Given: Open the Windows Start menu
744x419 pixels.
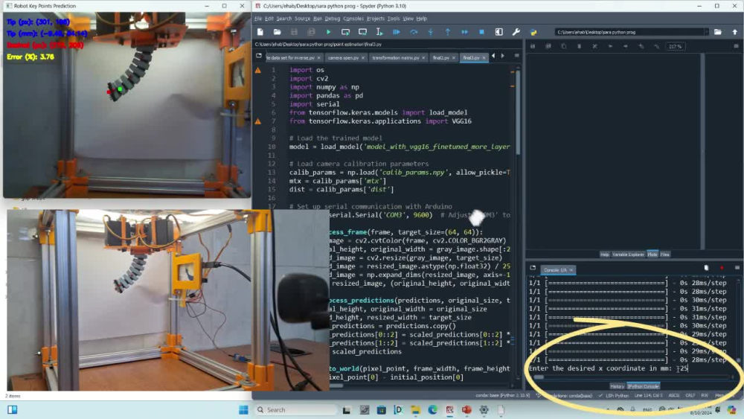Looking at the screenshot, I should coord(243,410).
